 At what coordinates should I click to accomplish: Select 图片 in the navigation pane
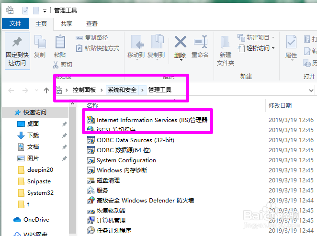click(33, 158)
